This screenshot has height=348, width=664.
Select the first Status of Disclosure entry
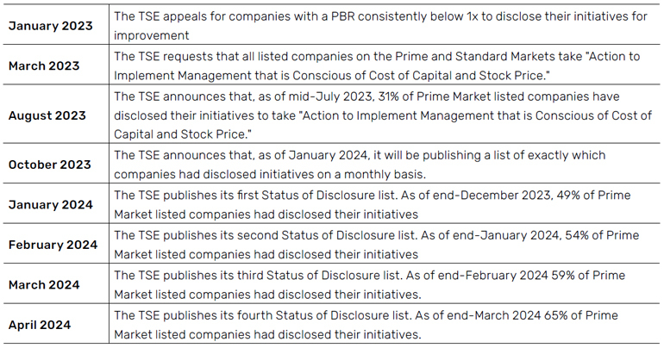point(373,205)
